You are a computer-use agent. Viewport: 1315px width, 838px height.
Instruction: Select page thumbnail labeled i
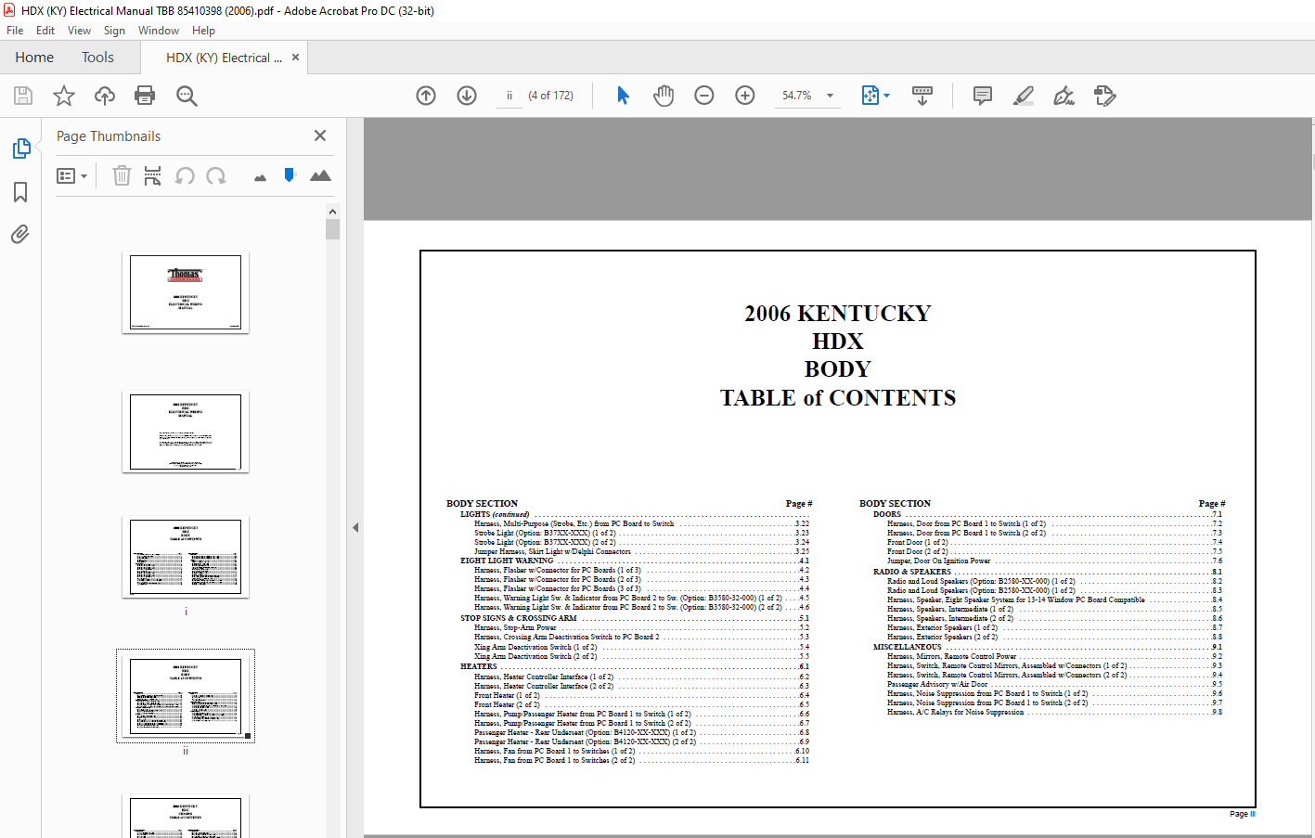tap(186, 557)
